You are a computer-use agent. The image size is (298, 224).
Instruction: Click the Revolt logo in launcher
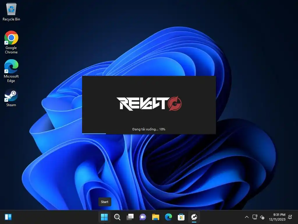[x=149, y=104]
